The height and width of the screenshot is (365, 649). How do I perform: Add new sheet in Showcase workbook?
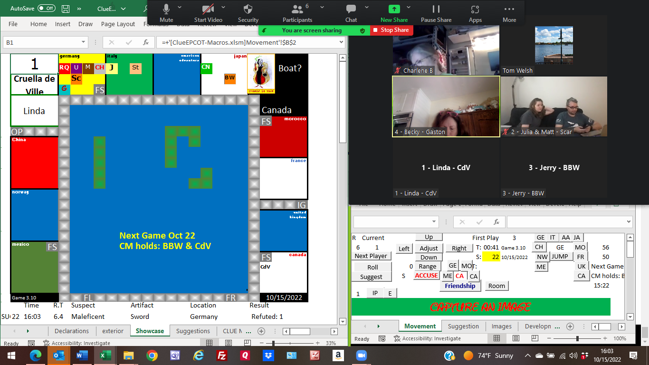[261, 331]
